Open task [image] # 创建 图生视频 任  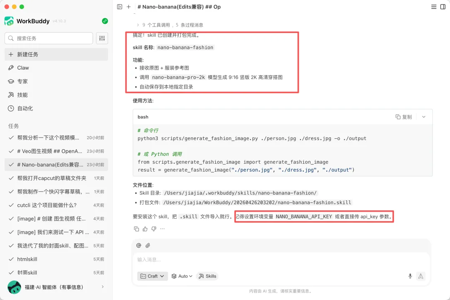tap(56, 218)
